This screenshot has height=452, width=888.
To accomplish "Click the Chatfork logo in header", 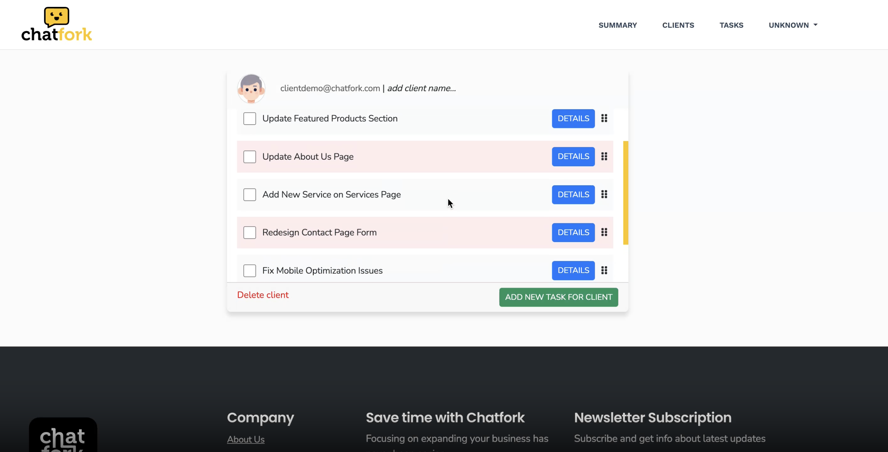I will (x=56, y=25).
